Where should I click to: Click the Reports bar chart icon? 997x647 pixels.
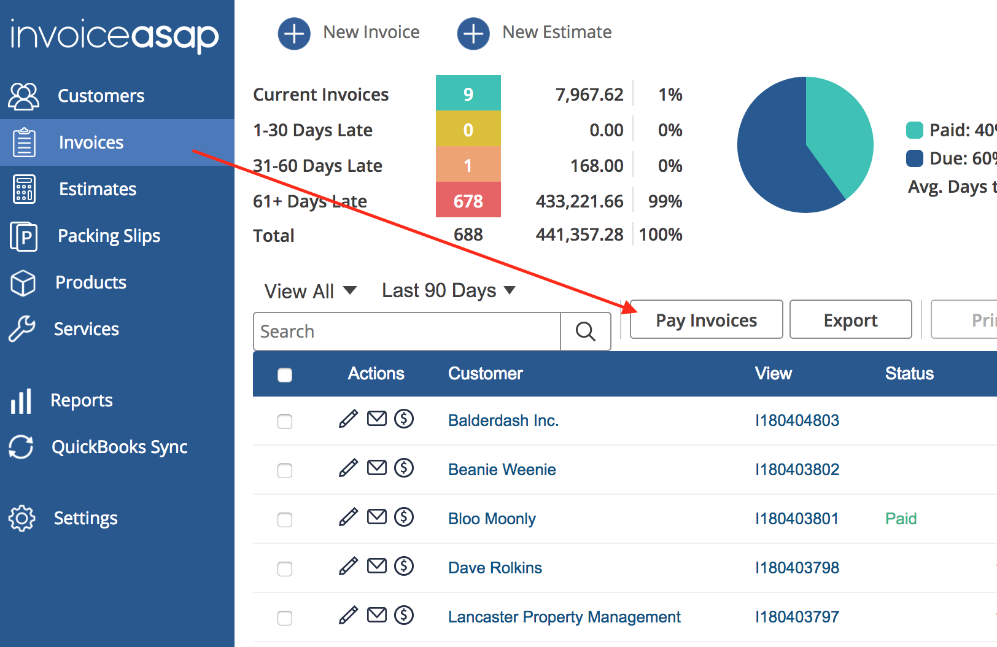[21, 401]
